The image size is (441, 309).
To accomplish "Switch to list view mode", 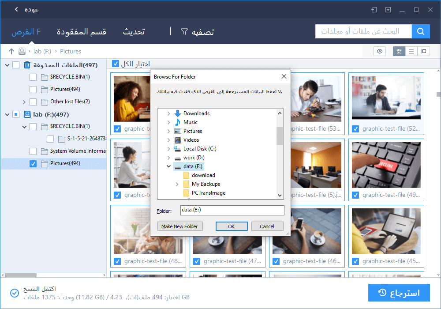I will pyautogui.click(x=411, y=51).
